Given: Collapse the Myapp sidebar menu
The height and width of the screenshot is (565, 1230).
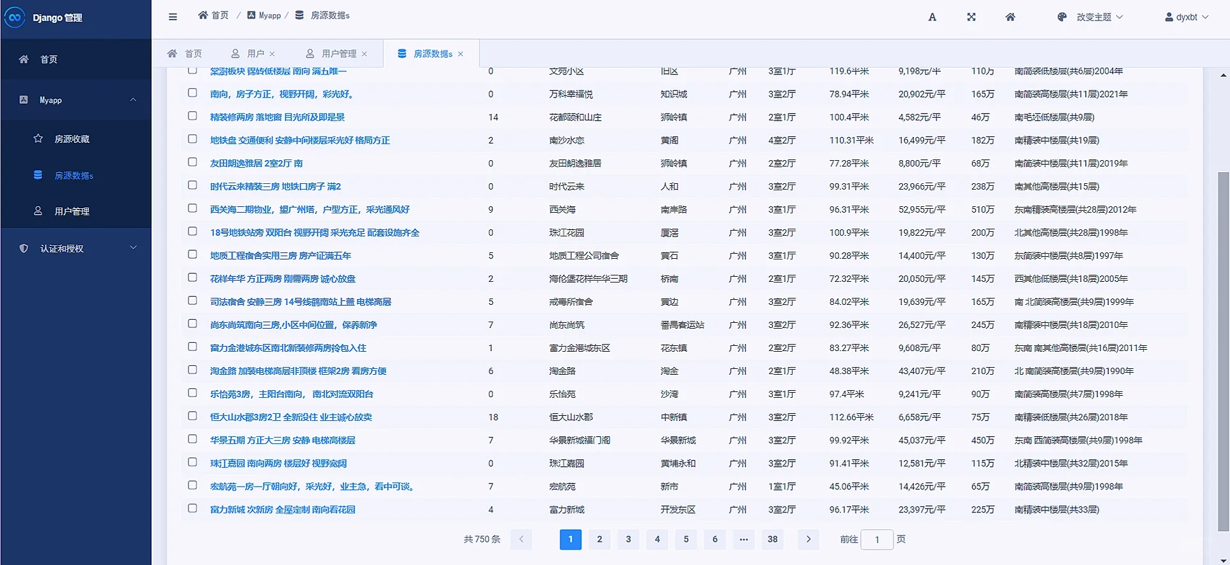Looking at the screenshot, I should [x=133, y=100].
